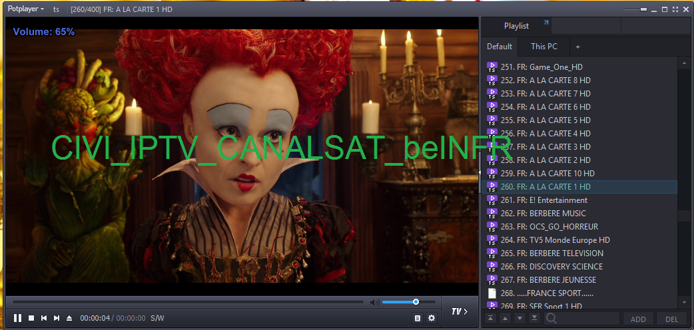Click the eject/open file icon

[x=69, y=318]
